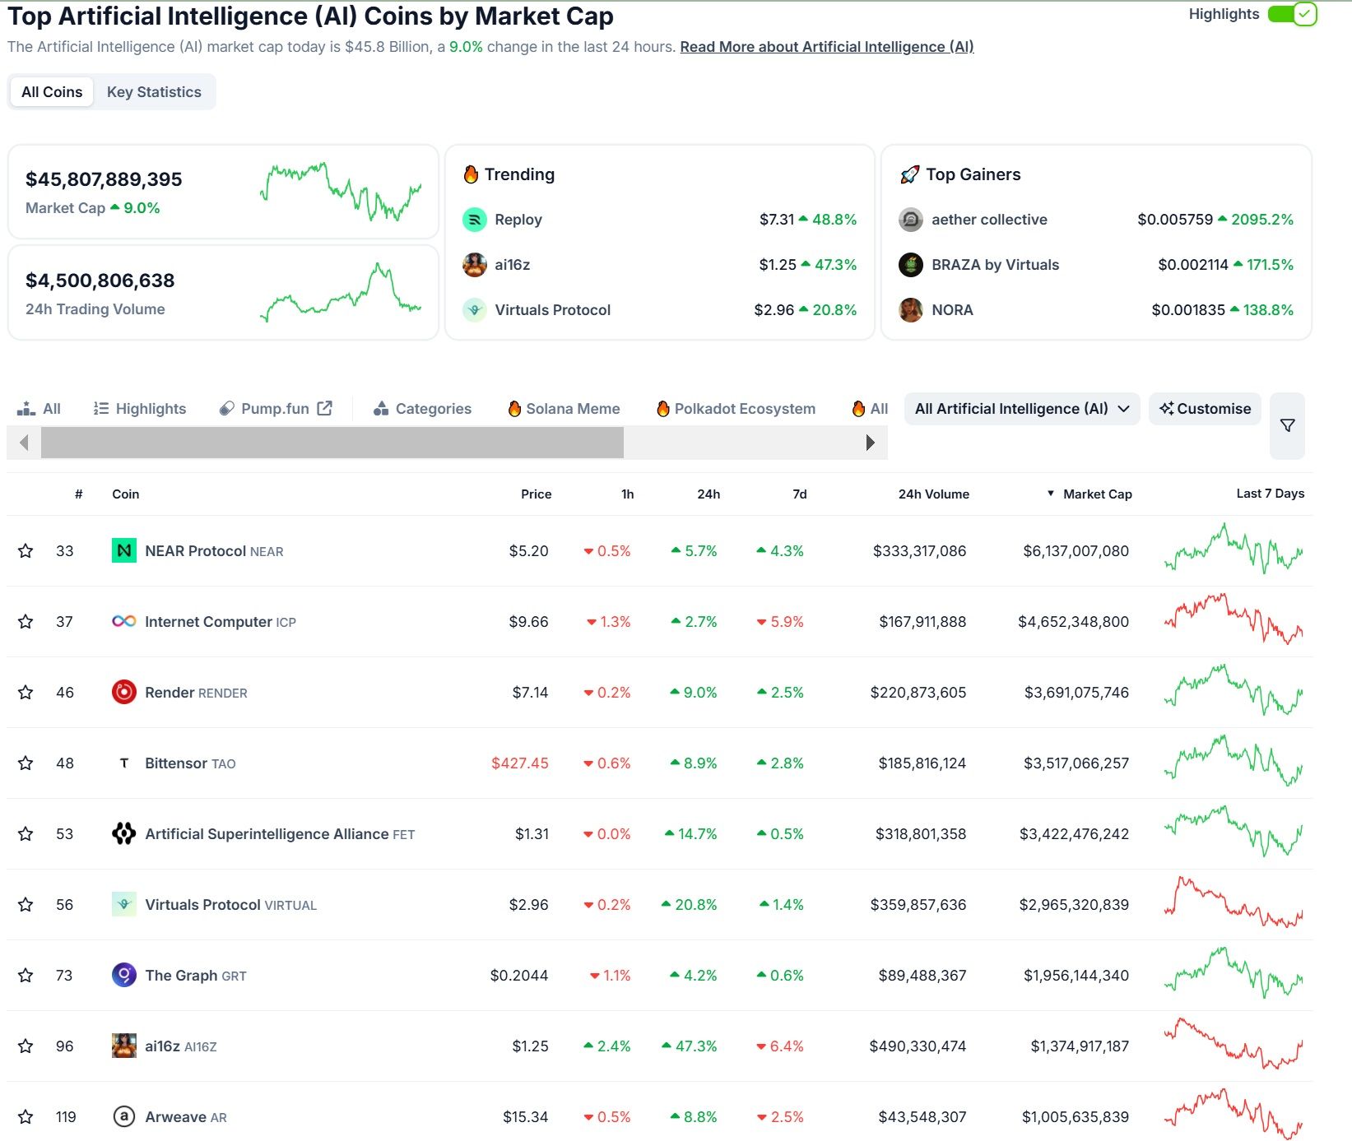Star NEAR Protocol as favorite
This screenshot has height=1141, width=1352.
tap(26, 551)
